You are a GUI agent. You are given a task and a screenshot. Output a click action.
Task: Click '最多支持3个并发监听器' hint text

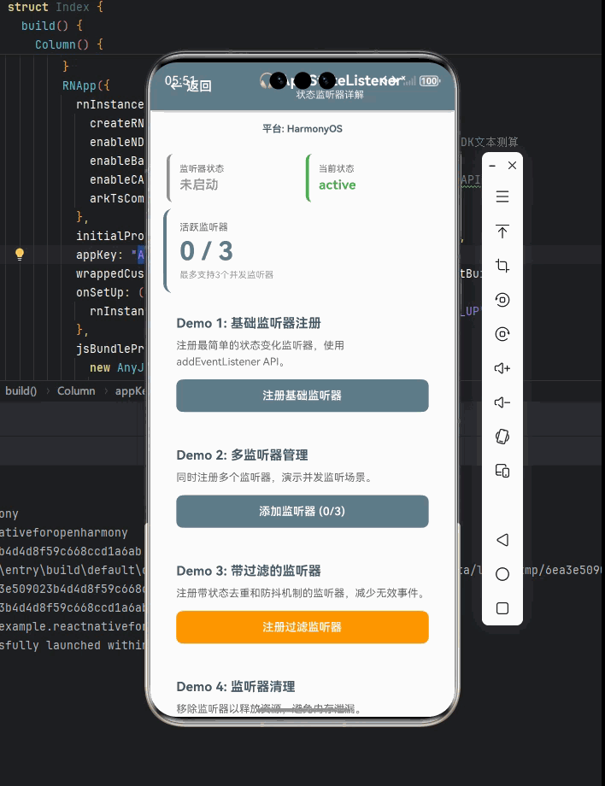pos(226,275)
